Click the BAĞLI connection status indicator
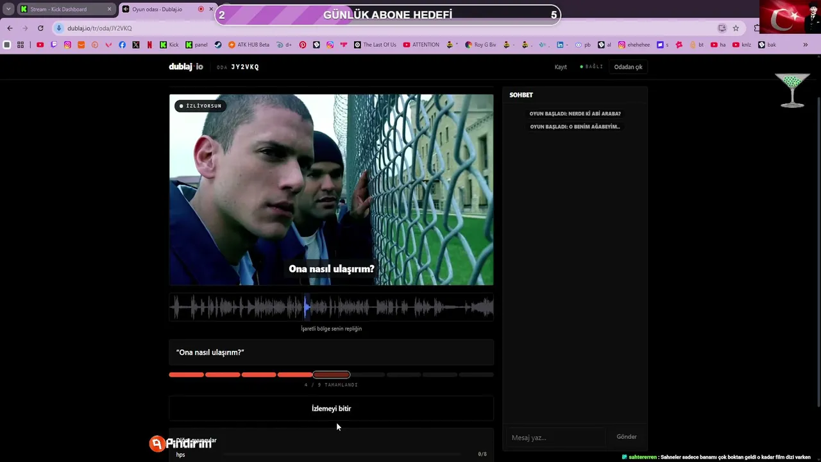The image size is (821, 462). coord(591,67)
